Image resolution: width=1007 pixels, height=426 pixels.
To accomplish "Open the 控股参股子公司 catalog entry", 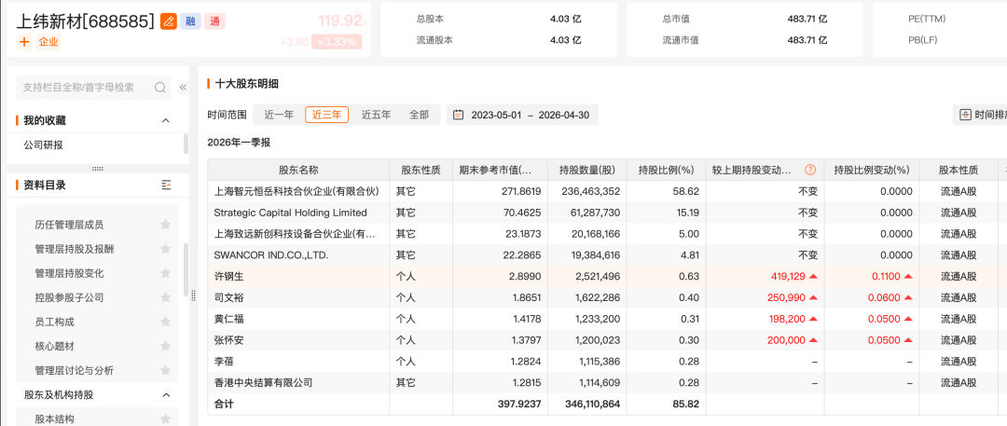I will click(x=69, y=297).
